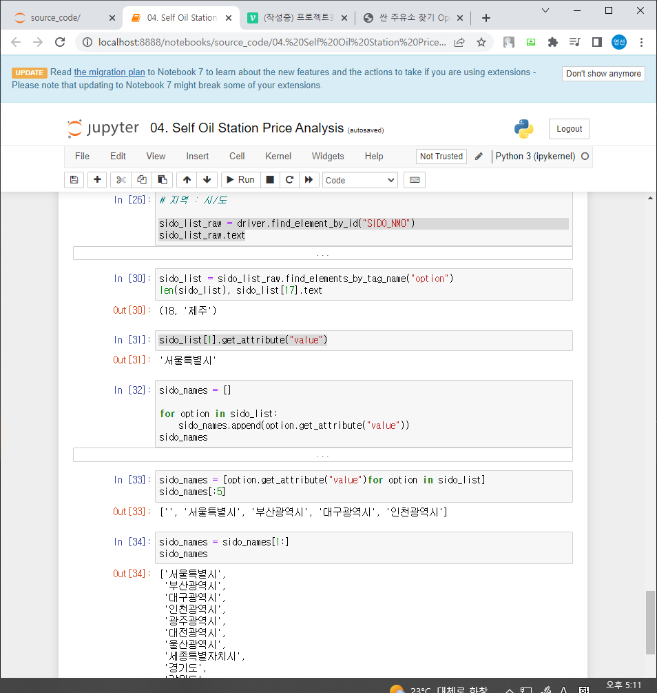Image resolution: width=657 pixels, height=693 pixels.
Task: Click the Logout button
Action: [x=569, y=129]
